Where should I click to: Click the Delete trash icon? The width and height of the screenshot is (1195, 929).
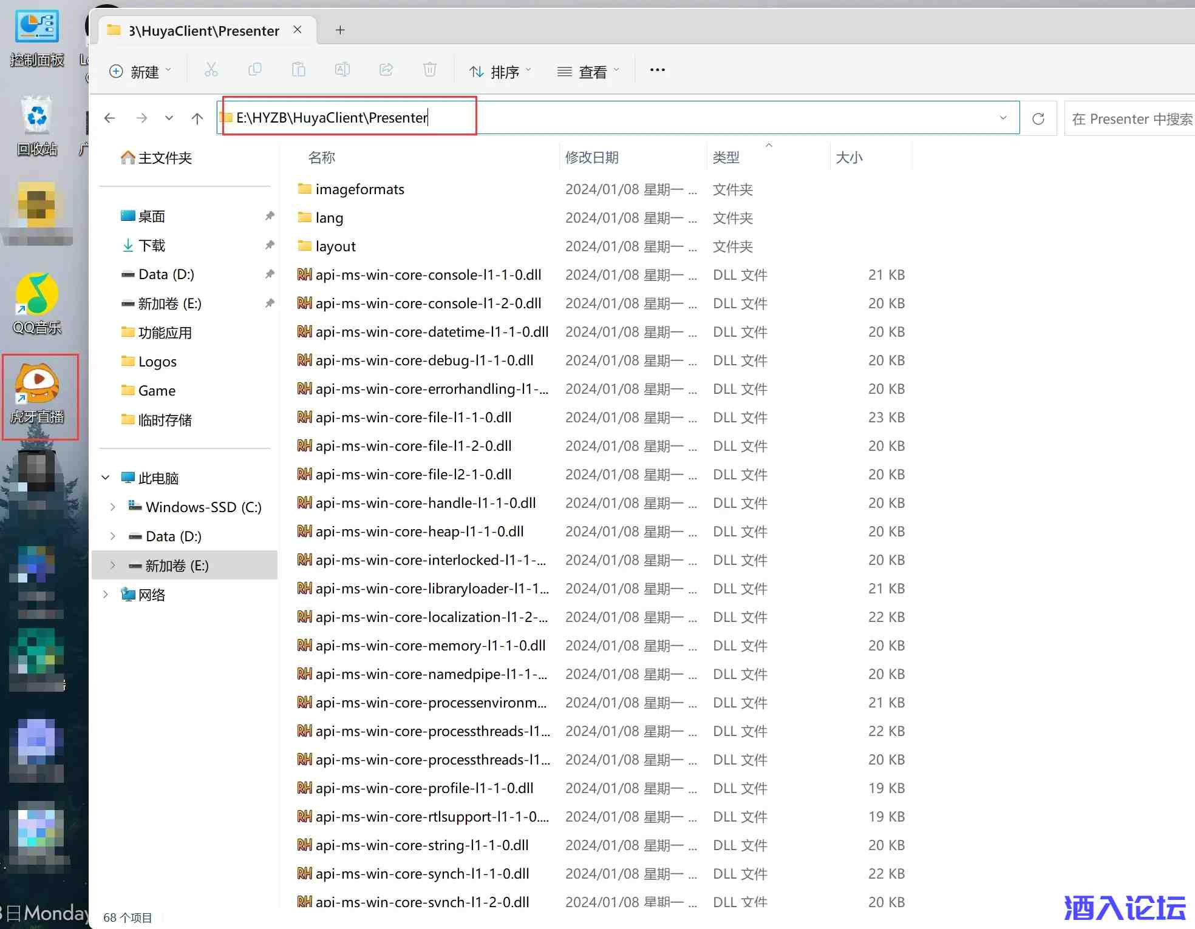(429, 70)
